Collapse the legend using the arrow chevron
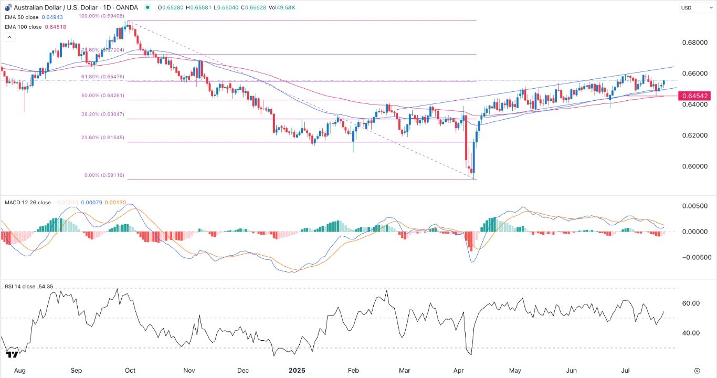717x378 pixels. point(9,37)
